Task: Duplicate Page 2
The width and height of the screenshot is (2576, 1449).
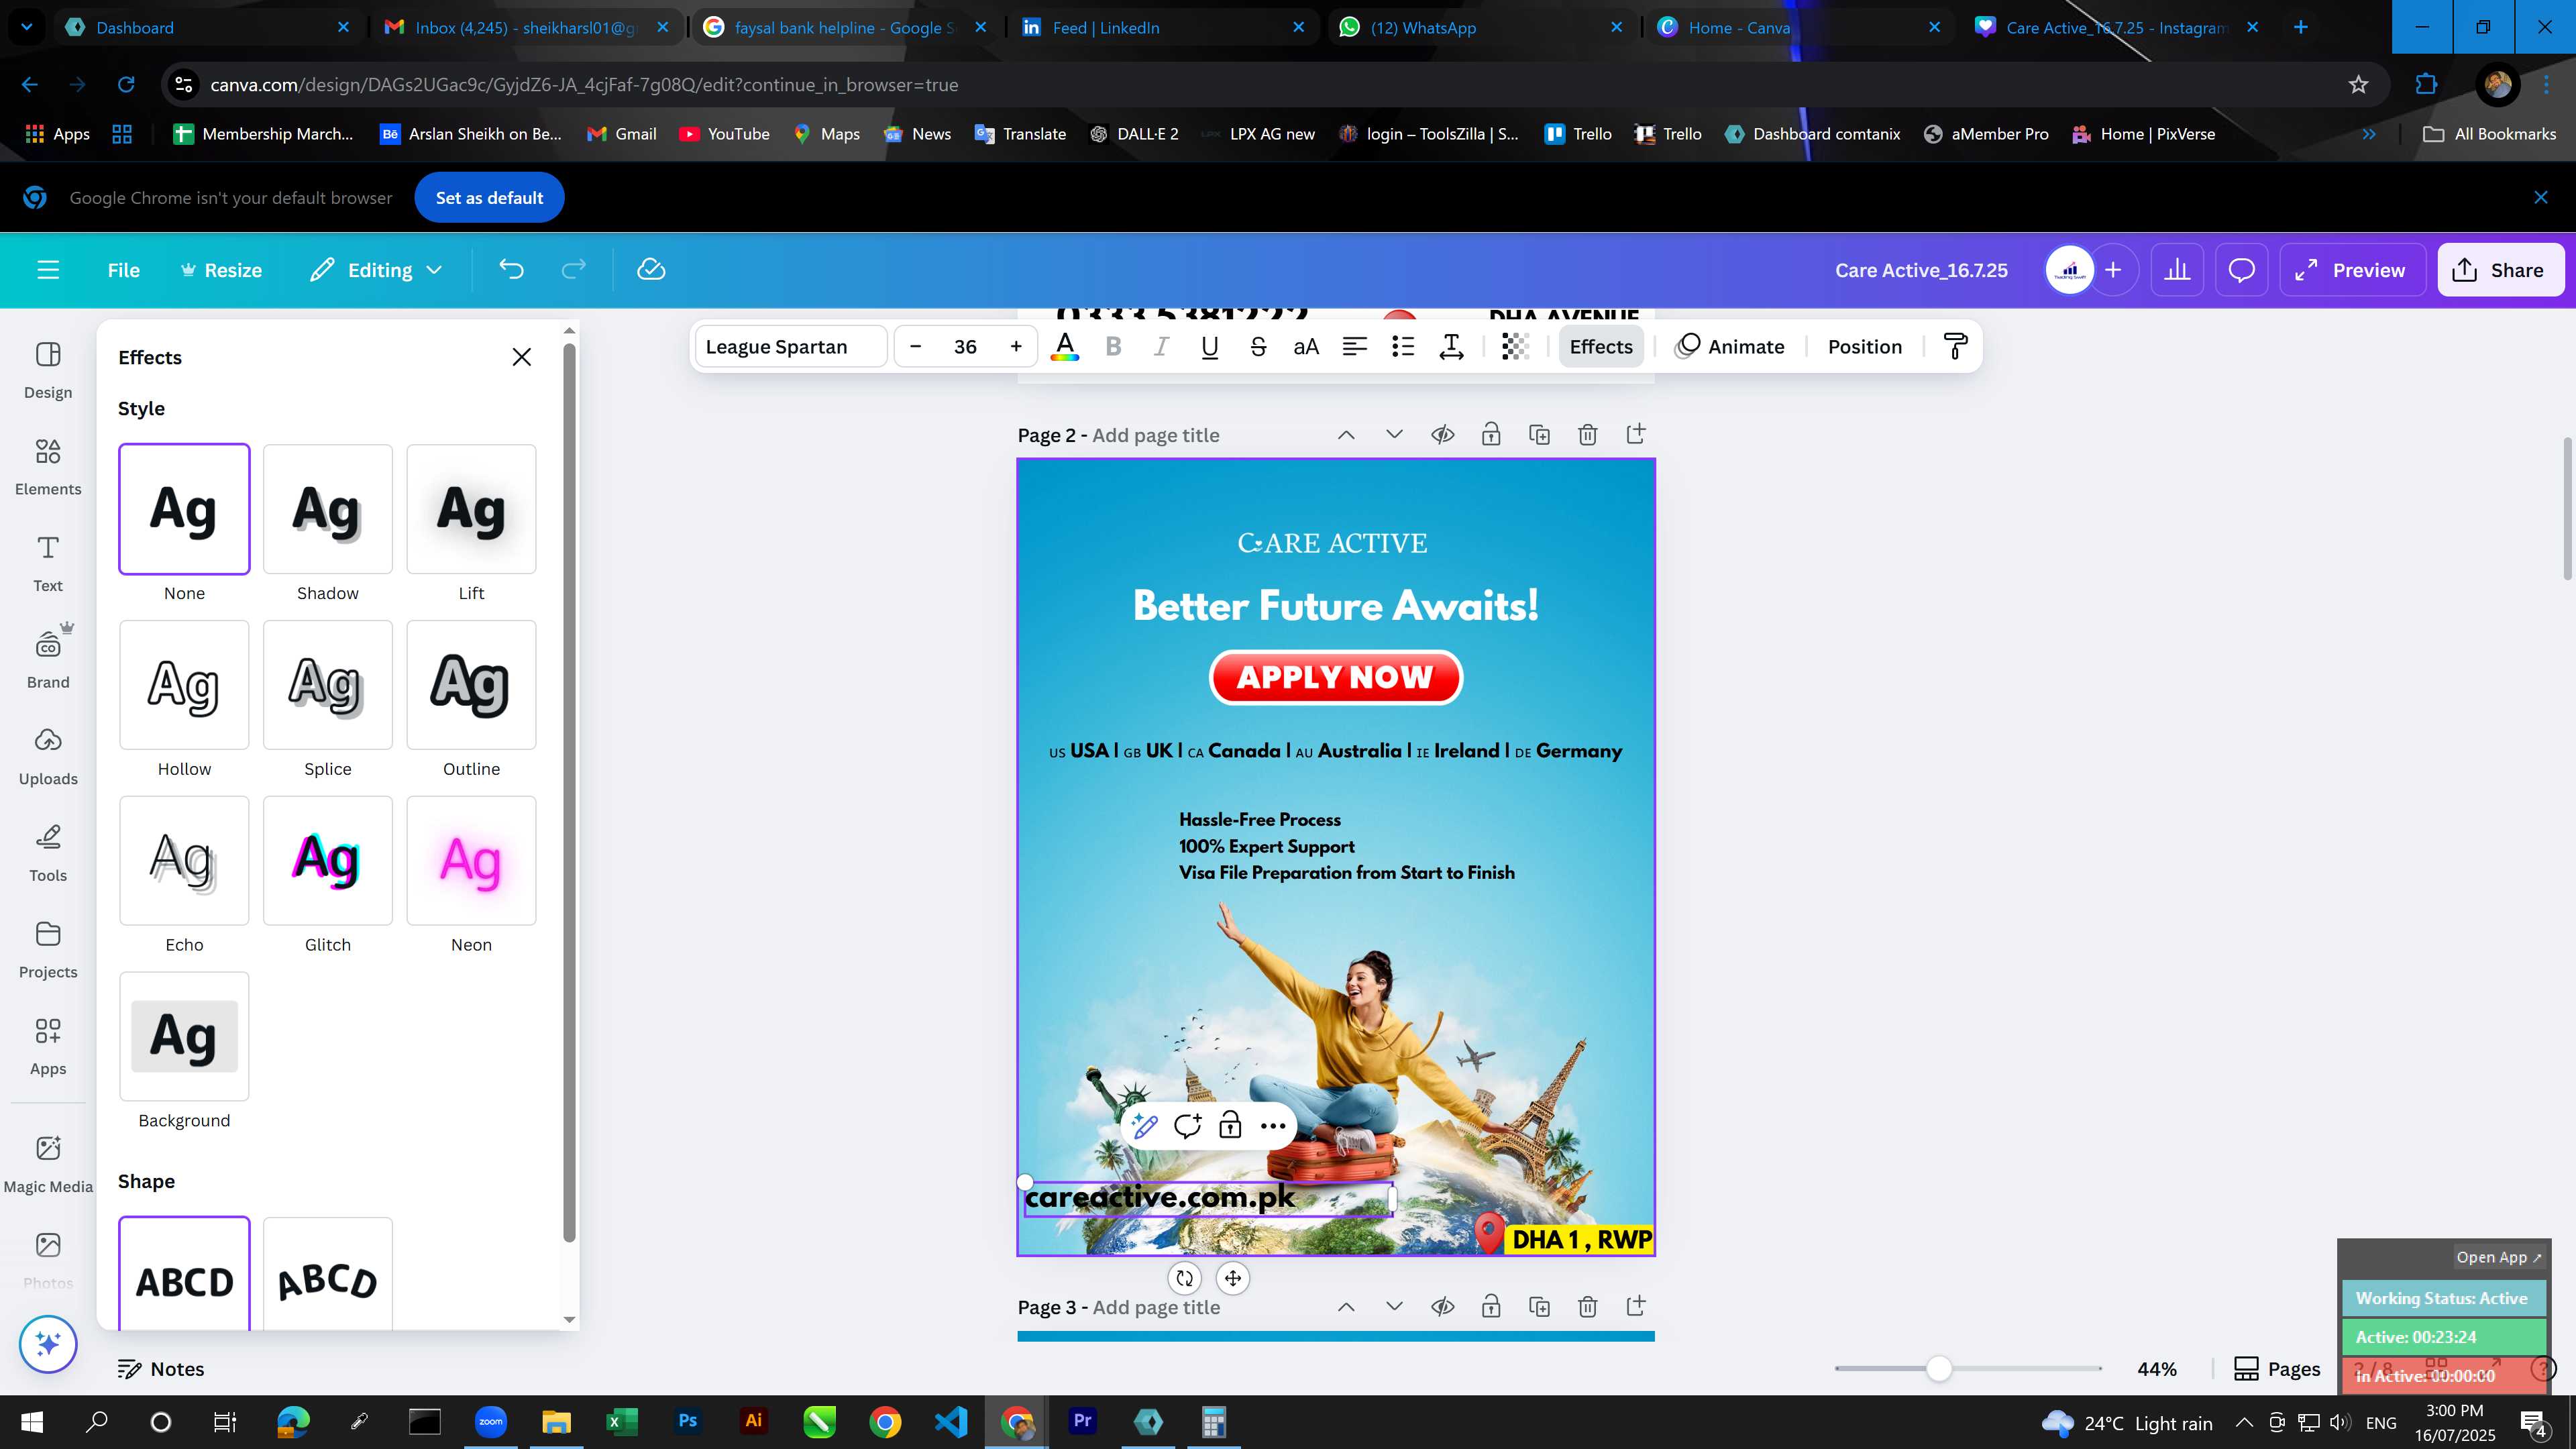Action: pos(1539,435)
